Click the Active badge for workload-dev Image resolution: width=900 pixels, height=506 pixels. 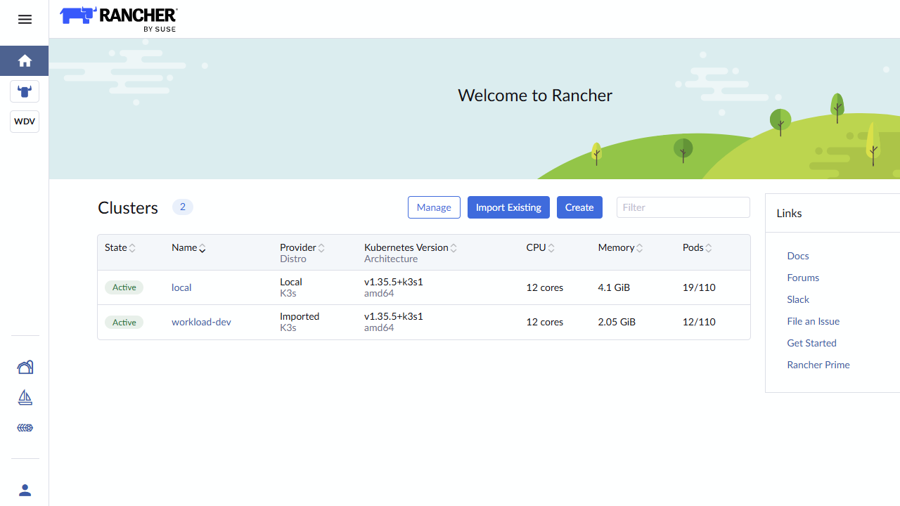pos(124,322)
